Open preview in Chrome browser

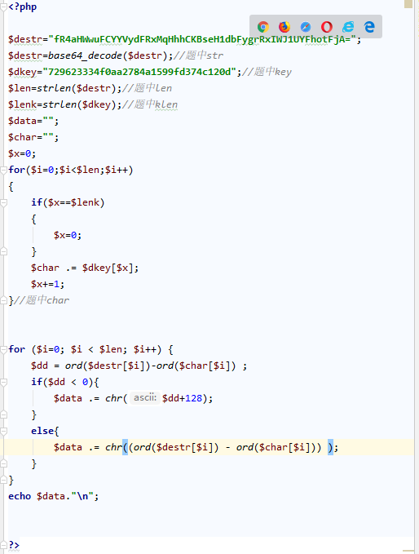263,27
